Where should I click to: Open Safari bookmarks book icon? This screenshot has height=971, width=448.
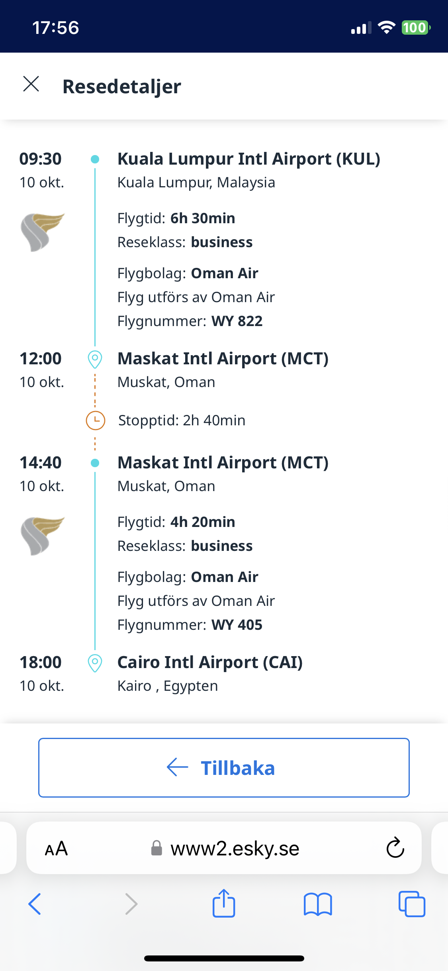click(317, 904)
